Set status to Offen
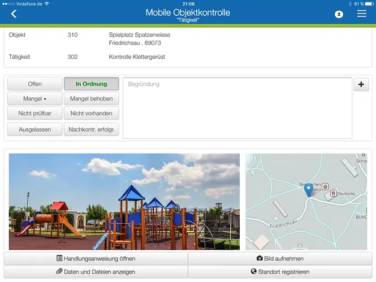The height and width of the screenshot is (282, 376). 34,84
